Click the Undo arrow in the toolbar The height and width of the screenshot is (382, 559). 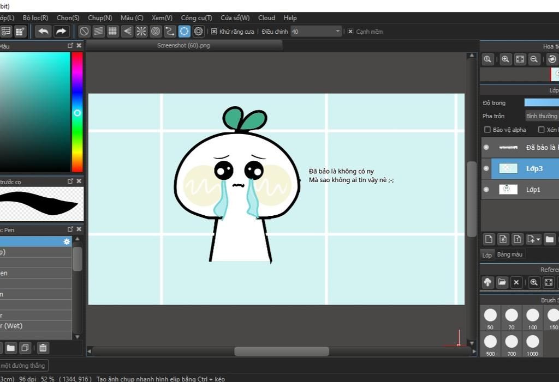[43, 32]
